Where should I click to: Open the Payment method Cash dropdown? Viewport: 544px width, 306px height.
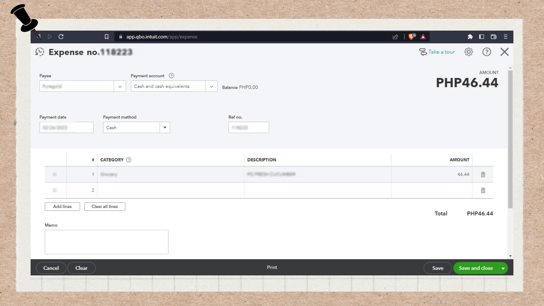(165, 127)
